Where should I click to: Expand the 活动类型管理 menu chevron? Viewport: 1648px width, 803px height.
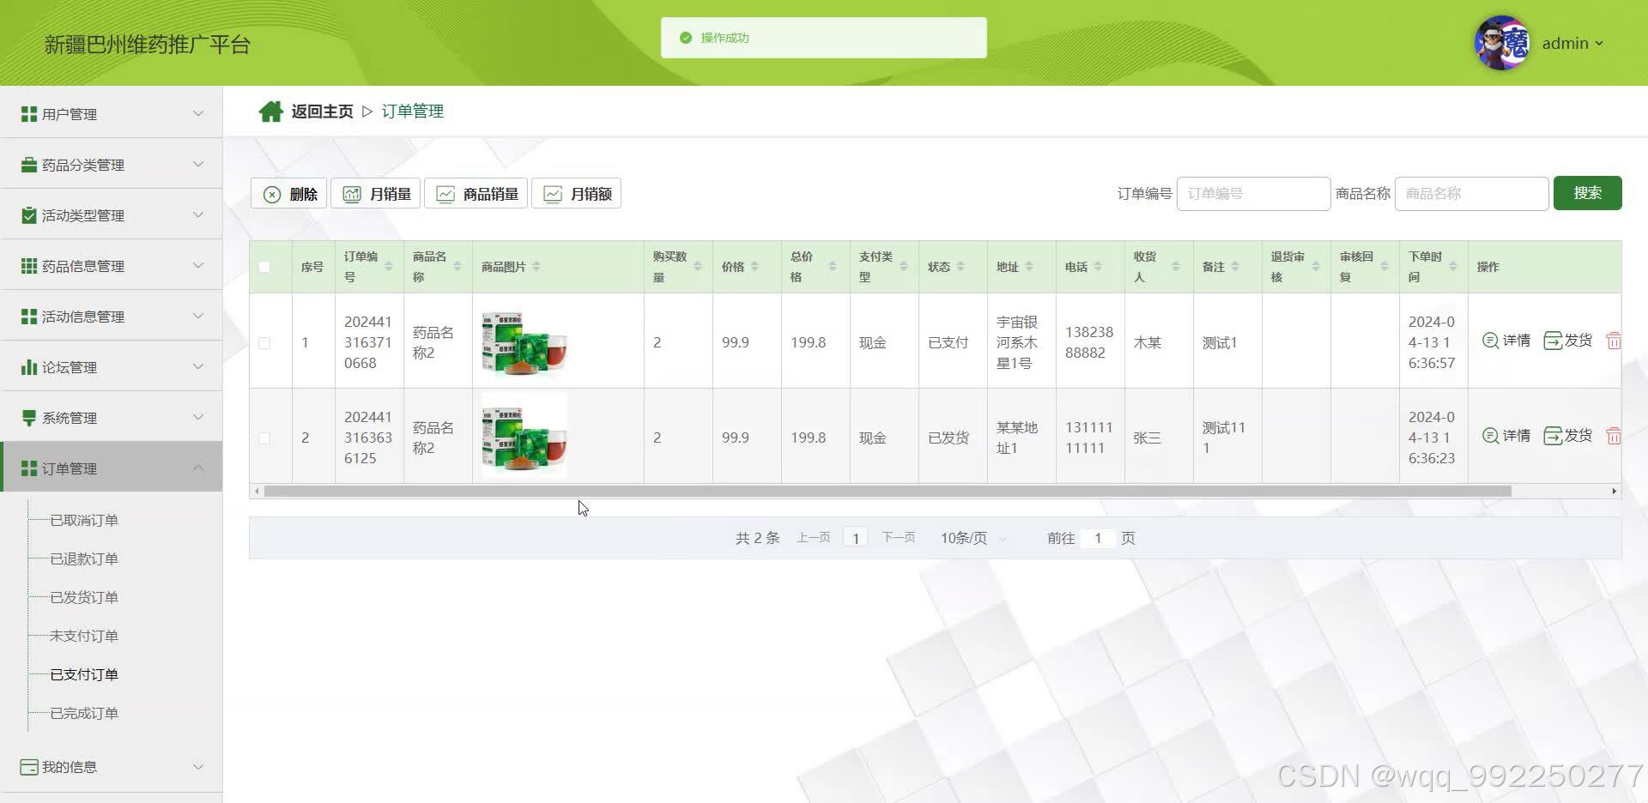(198, 214)
